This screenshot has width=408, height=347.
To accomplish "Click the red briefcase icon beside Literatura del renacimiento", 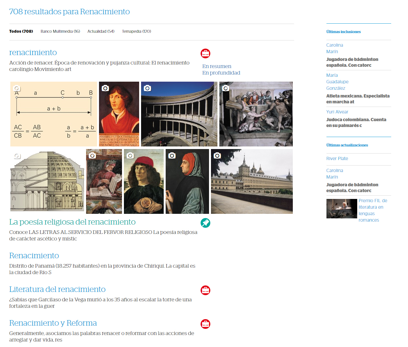I will click(205, 290).
